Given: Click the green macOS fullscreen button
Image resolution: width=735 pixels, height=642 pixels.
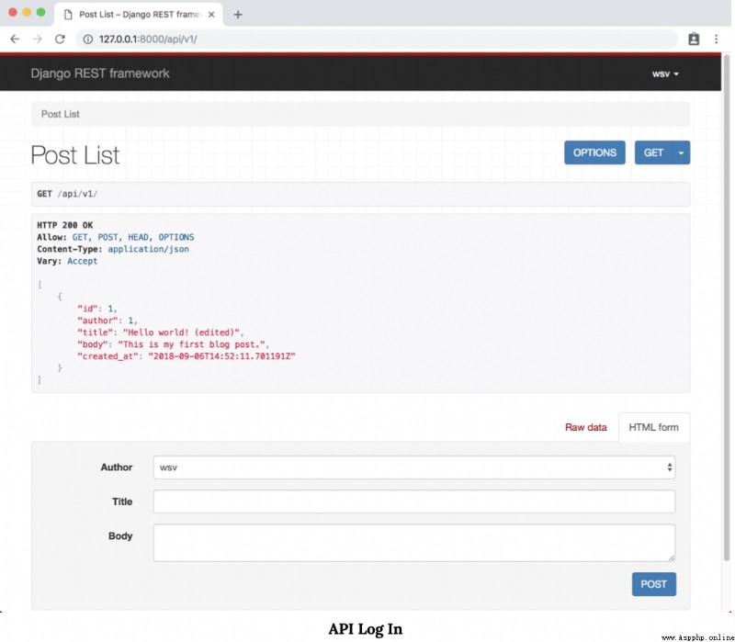Looking at the screenshot, I should (40, 12).
